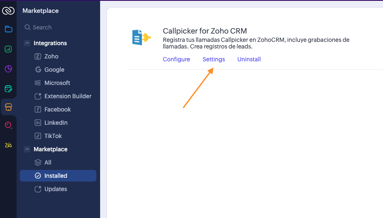Open Settings for Callpicker extension
The width and height of the screenshot is (383, 218).
tap(214, 59)
